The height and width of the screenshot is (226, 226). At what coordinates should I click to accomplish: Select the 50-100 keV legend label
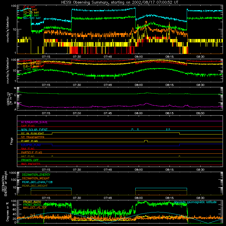(x=32, y=18)
